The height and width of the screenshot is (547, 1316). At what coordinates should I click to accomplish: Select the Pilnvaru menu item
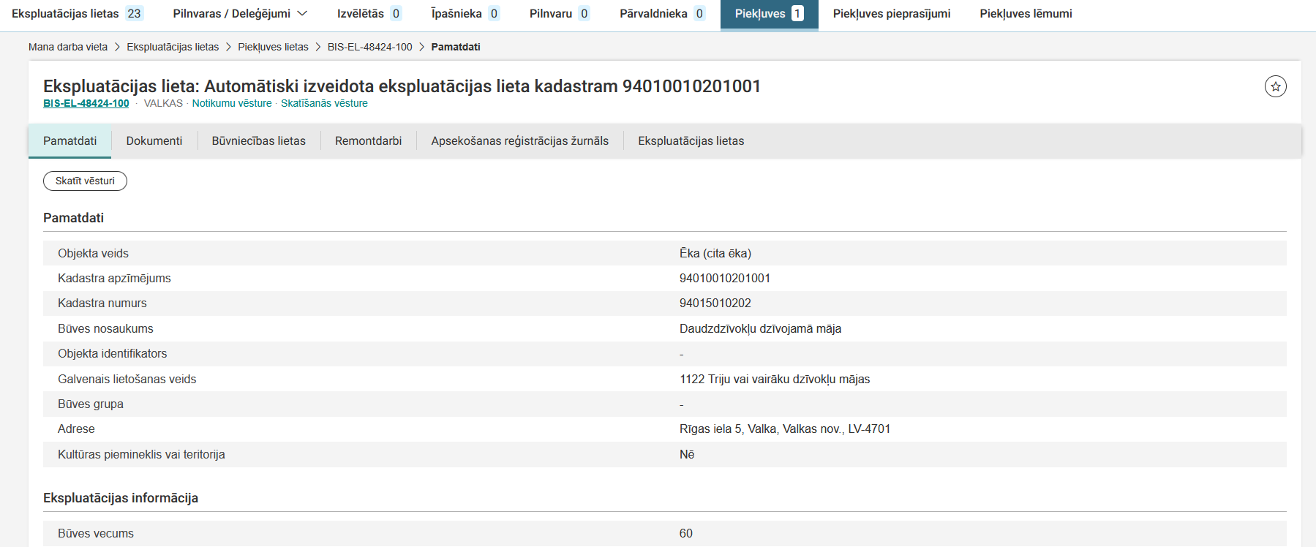click(x=559, y=14)
